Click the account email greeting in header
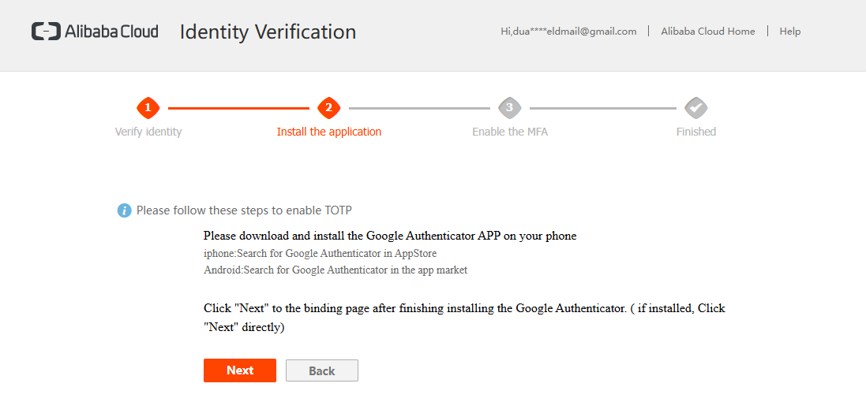The width and height of the screenshot is (866, 402). [x=568, y=32]
